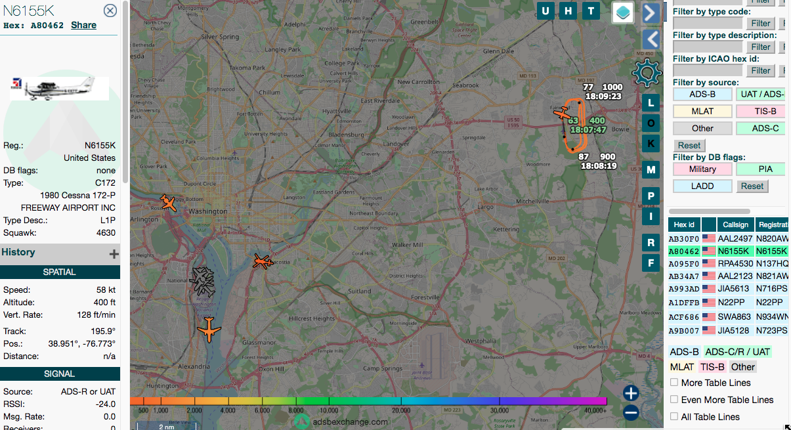791x430 pixels.
Task: Sort table by Hex id column
Action: tap(684, 225)
